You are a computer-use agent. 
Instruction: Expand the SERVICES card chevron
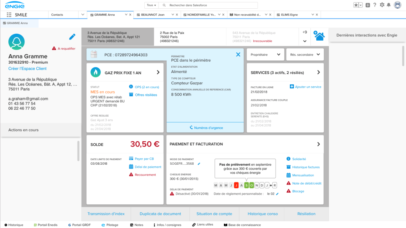[x=318, y=72]
